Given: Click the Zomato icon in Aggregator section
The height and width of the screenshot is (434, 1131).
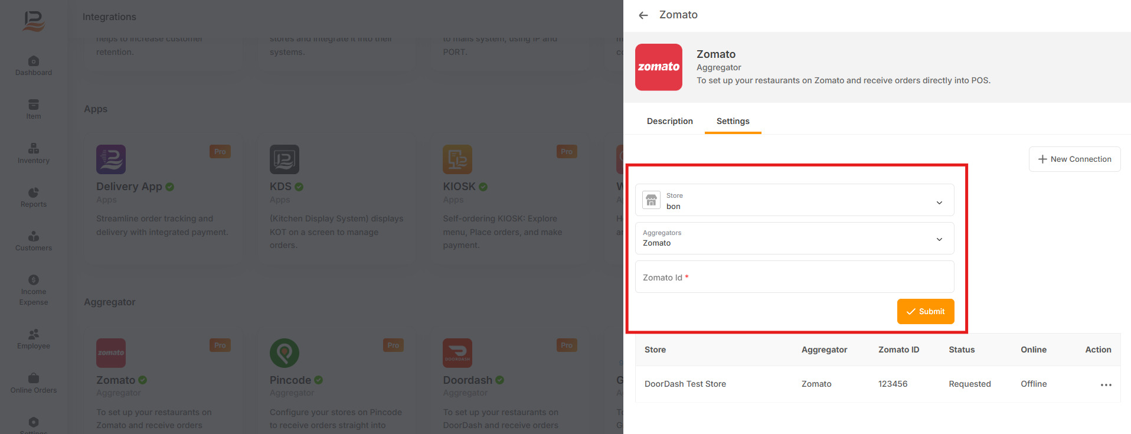Looking at the screenshot, I should click(x=111, y=353).
